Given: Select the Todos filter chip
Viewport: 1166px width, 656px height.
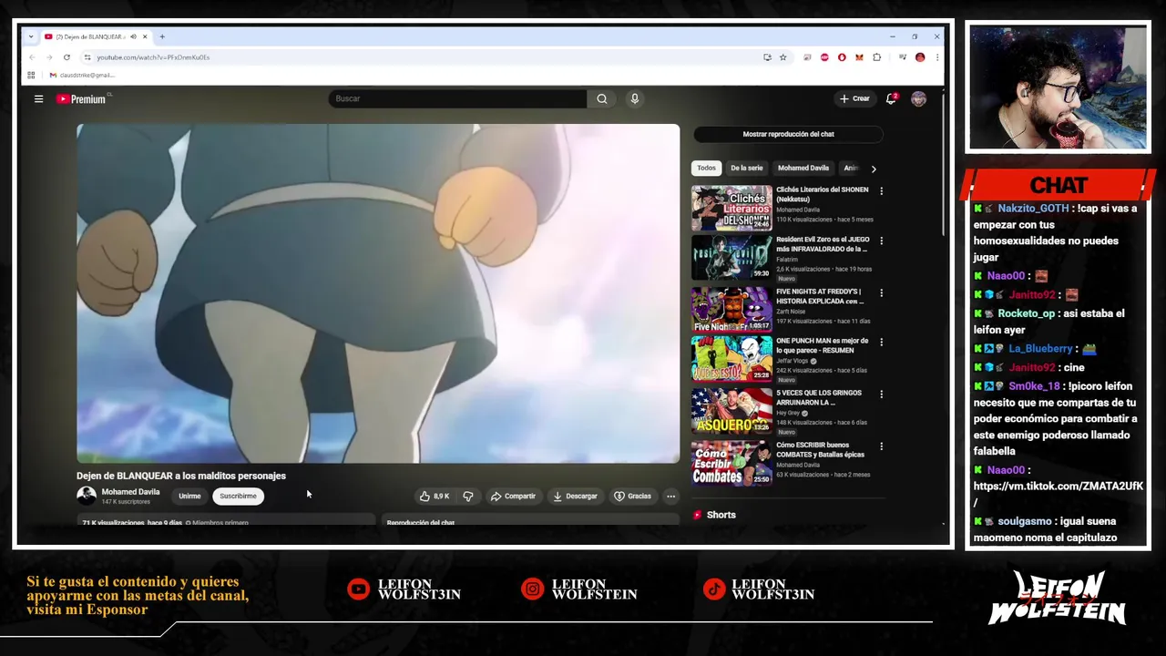Looking at the screenshot, I should [x=706, y=168].
